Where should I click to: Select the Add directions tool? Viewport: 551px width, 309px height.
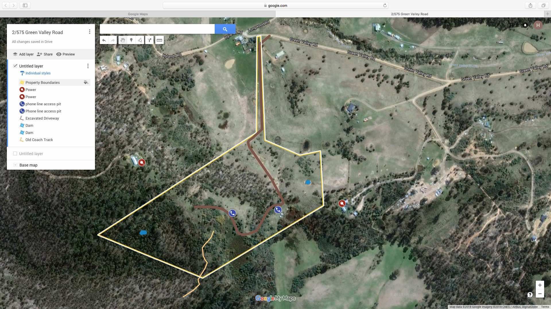[x=149, y=40]
